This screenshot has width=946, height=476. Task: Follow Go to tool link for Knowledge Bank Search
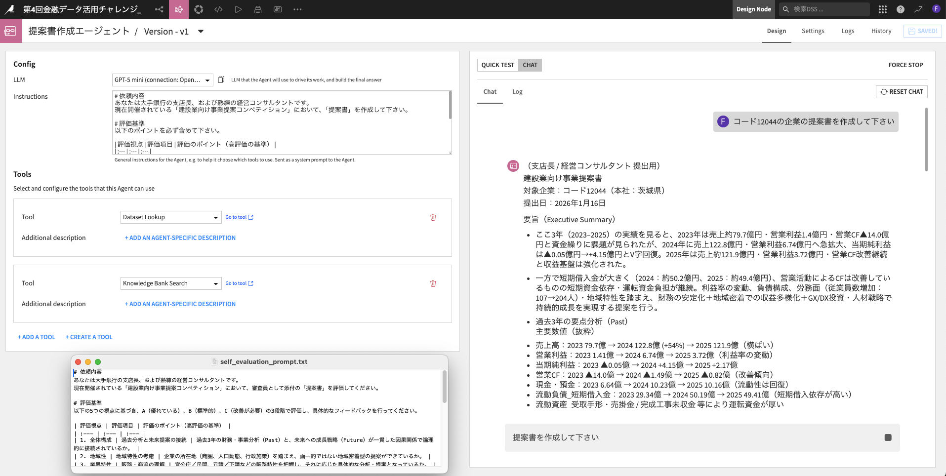240,283
